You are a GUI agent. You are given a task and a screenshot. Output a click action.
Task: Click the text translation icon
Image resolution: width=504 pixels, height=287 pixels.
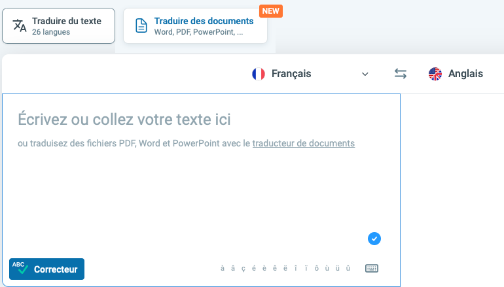click(20, 25)
